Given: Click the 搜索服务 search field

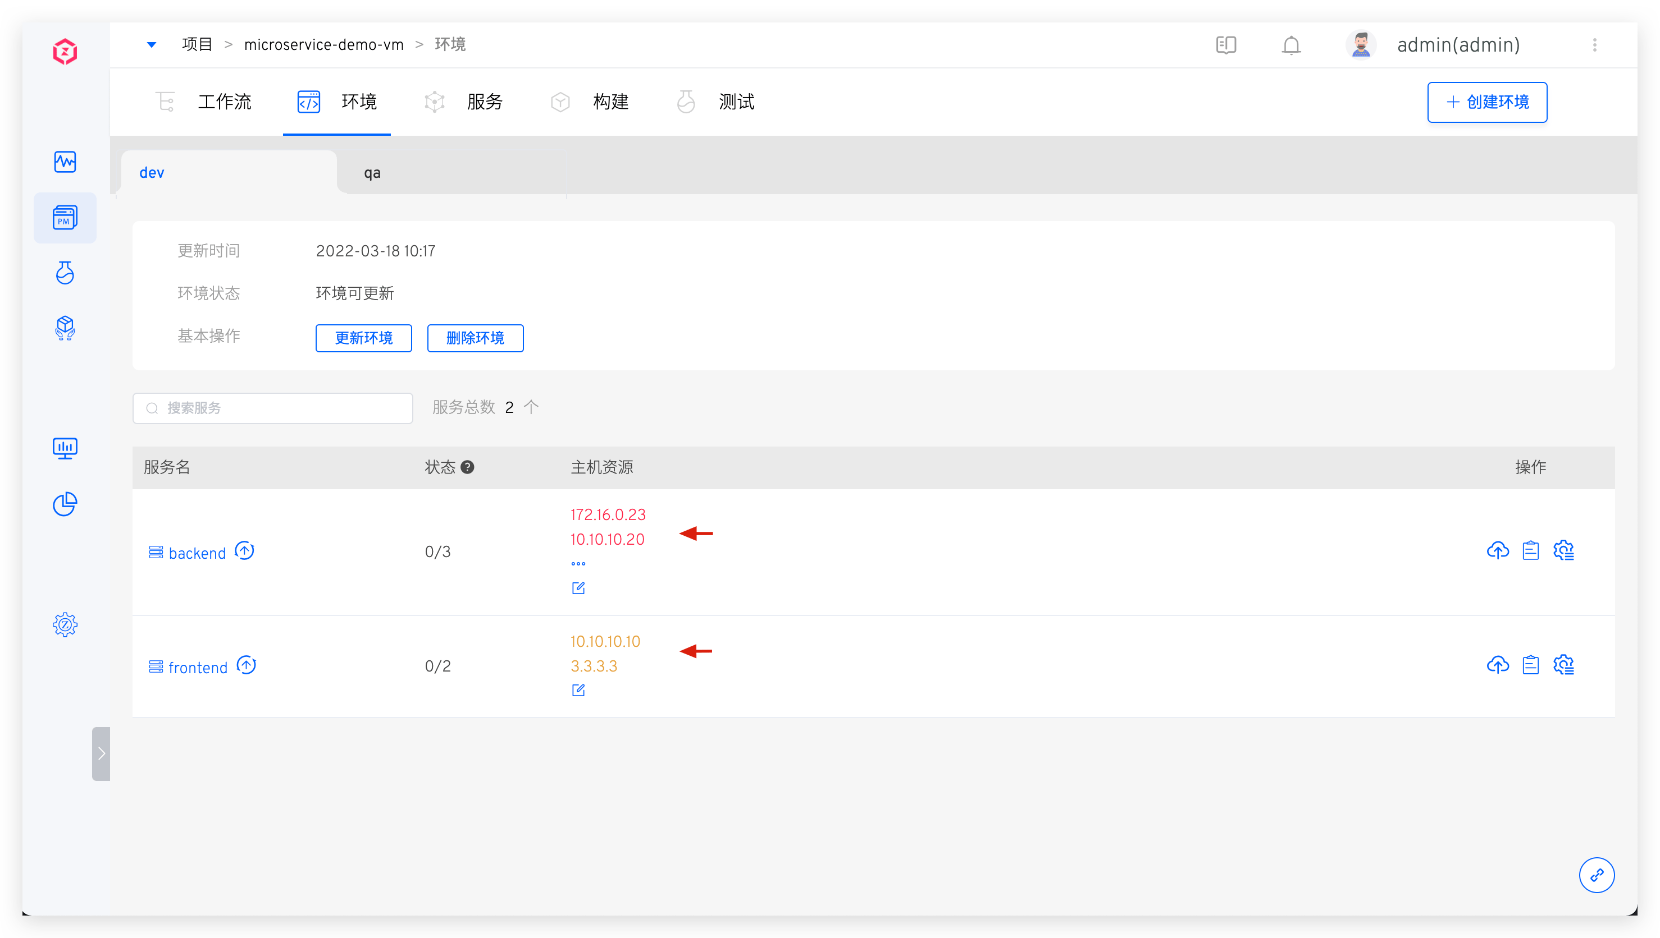Looking at the screenshot, I should tap(273, 408).
